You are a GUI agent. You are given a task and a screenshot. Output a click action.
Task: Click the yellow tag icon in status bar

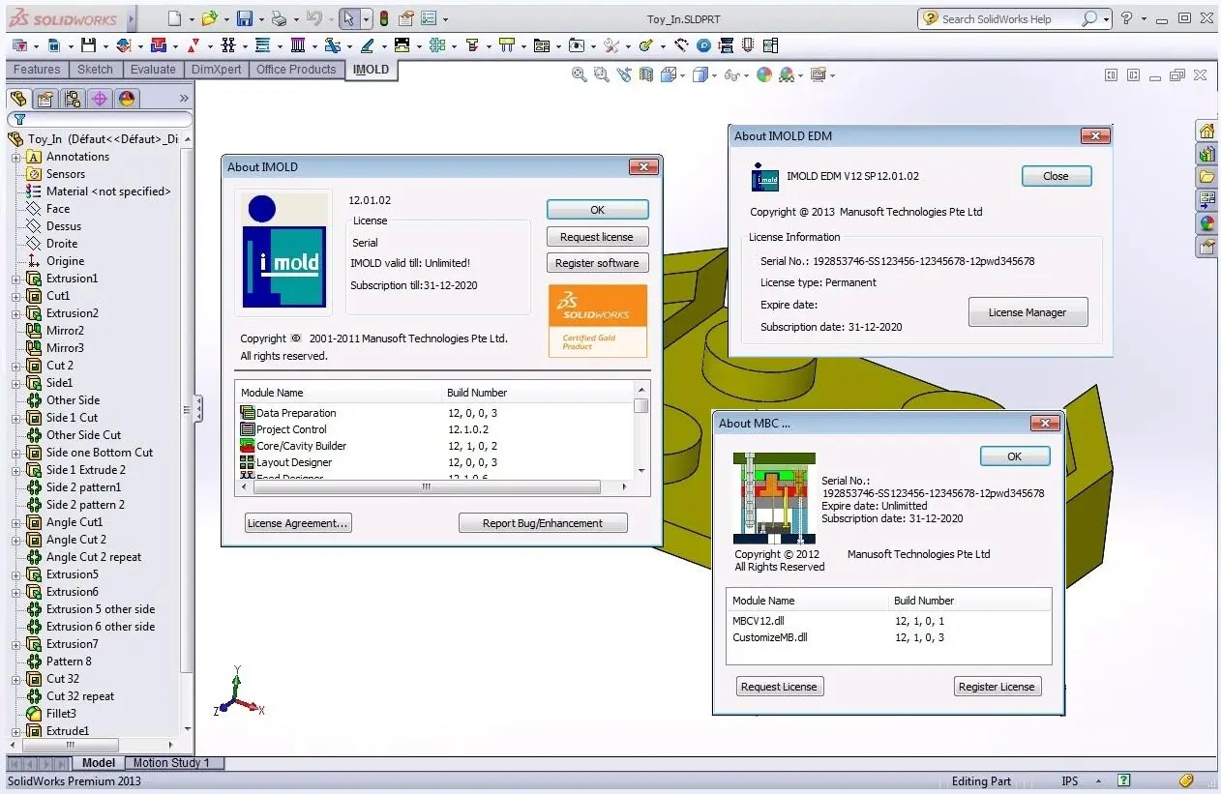[1187, 780]
